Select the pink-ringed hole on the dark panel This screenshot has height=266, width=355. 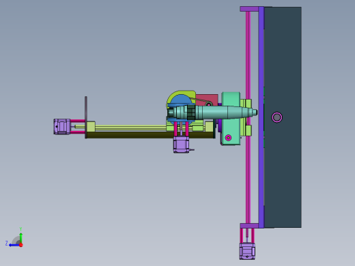click(276, 117)
